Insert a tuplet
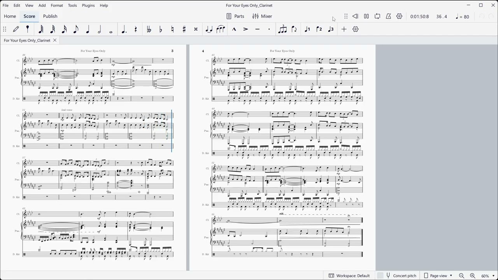Image resolution: width=498 pixels, height=280 pixels. tap(282, 29)
